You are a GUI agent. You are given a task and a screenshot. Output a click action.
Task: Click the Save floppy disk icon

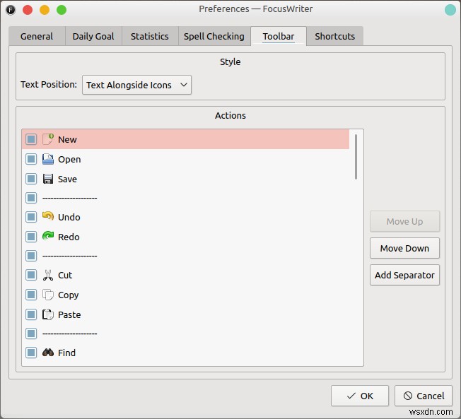48,179
